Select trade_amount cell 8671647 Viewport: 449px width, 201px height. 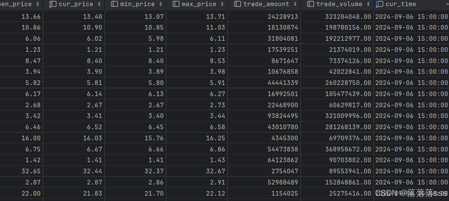tap(285, 61)
